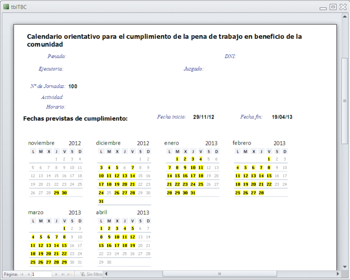350x280 pixels.
Task: Click unhighlighted day 30 in abril
Action: tap(109, 262)
